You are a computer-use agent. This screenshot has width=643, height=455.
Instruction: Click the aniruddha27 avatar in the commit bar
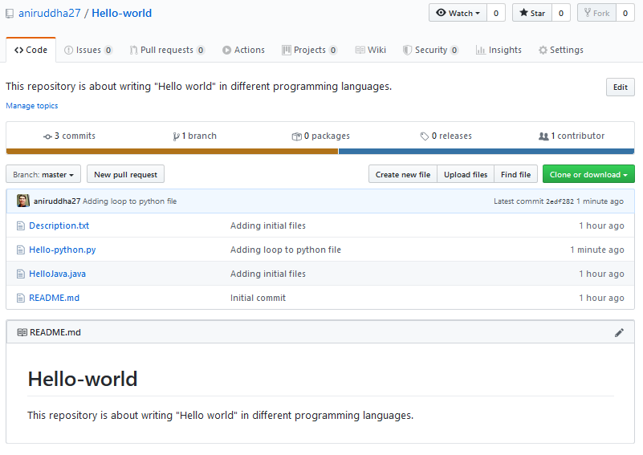coord(23,201)
